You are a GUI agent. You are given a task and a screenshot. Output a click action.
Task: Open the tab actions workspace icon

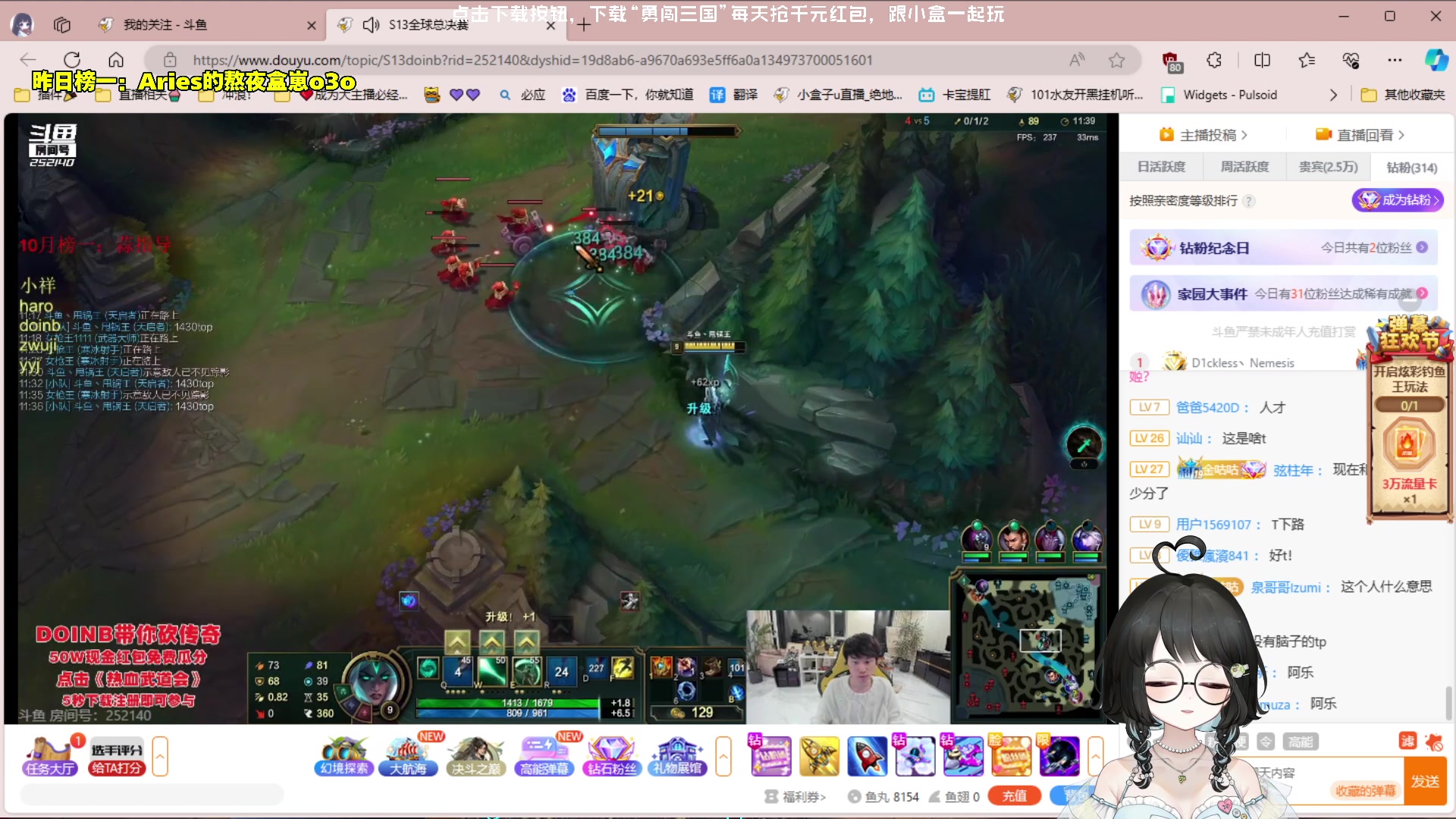tap(62, 25)
